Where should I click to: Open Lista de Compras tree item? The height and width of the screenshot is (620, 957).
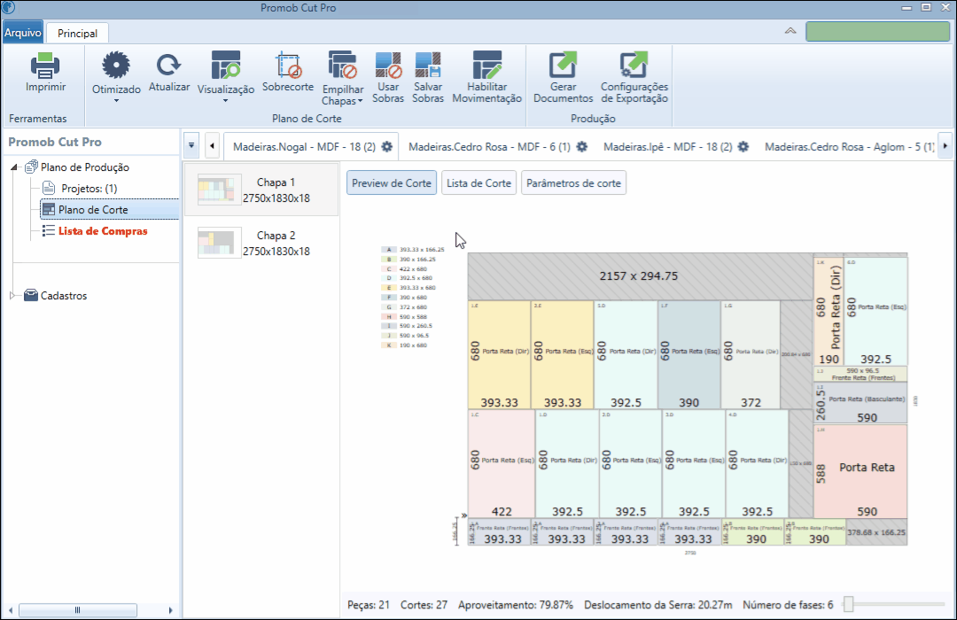pos(103,231)
